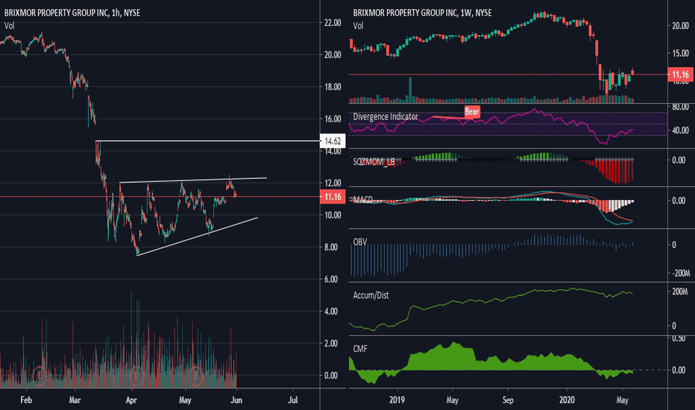Open the 1h chart title BRIXMOR PROPERTY GROUP
This screenshot has width=695, height=410.
click(x=72, y=13)
